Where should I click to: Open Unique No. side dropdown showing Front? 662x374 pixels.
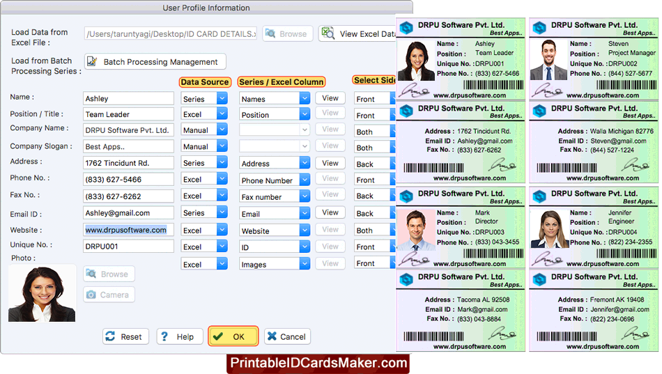(374, 247)
